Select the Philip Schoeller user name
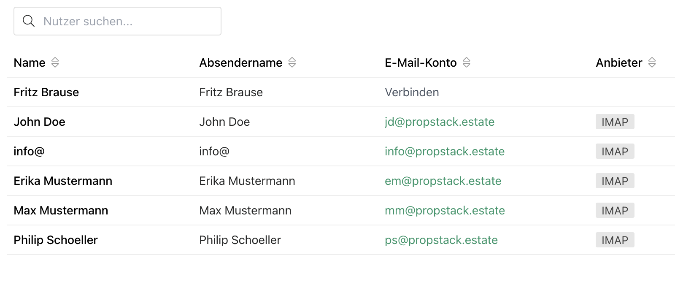Viewport: 675px width, 282px height. click(56, 240)
